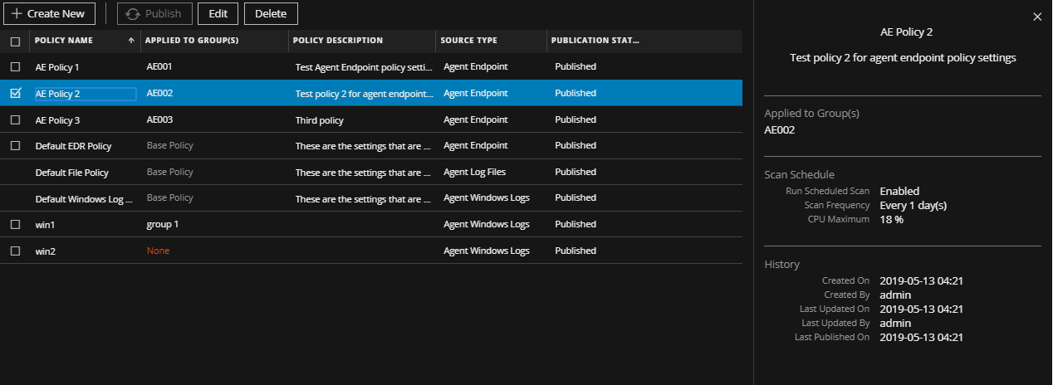This screenshot has height=385, width=1063.
Task: Close the AE Policy 2 details panel
Action: click(1036, 17)
